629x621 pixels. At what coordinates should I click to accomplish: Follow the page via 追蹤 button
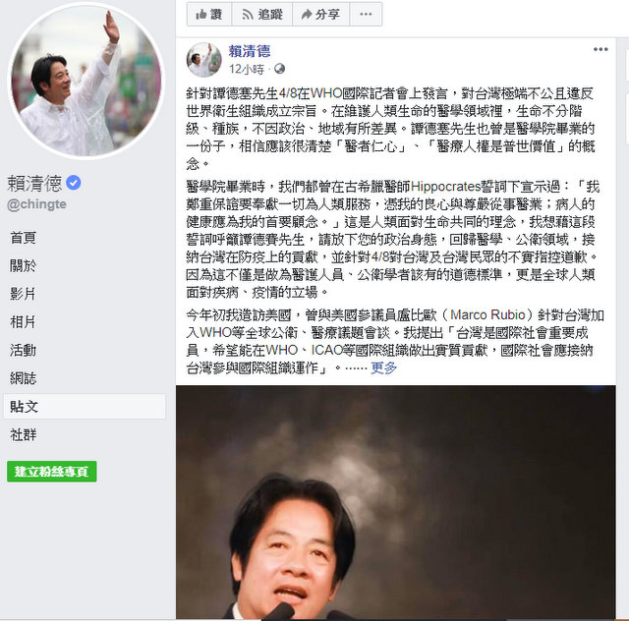tap(262, 15)
